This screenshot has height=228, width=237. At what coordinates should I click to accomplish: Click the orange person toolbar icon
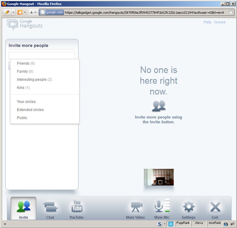pyautogui.click(x=20, y=12)
